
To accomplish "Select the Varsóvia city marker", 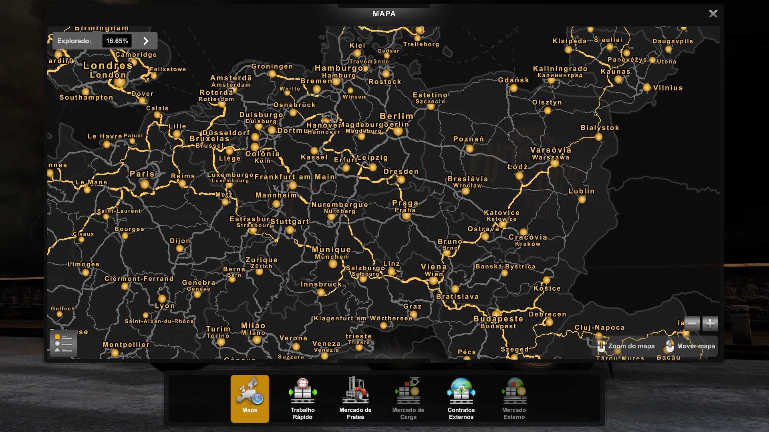I will pyautogui.click(x=554, y=163).
